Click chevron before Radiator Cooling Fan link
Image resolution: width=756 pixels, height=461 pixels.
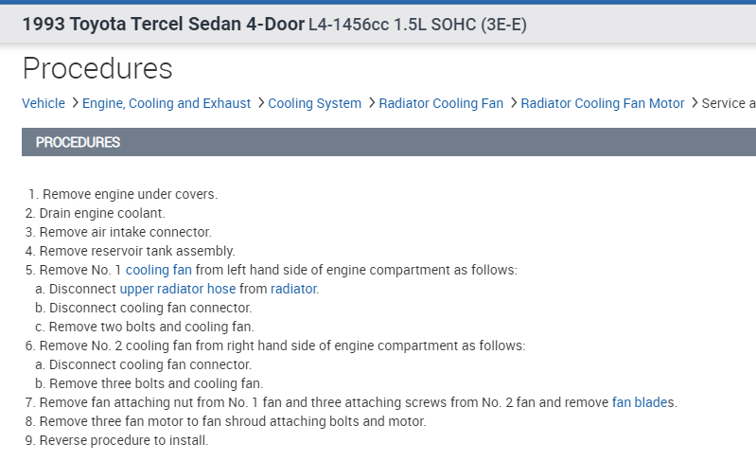tap(371, 103)
